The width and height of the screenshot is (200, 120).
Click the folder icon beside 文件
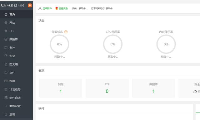(x=6, y=73)
